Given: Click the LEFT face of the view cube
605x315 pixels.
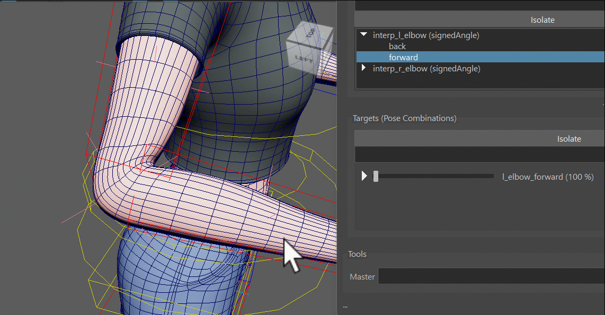Looking at the screenshot, I should [303, 59].
